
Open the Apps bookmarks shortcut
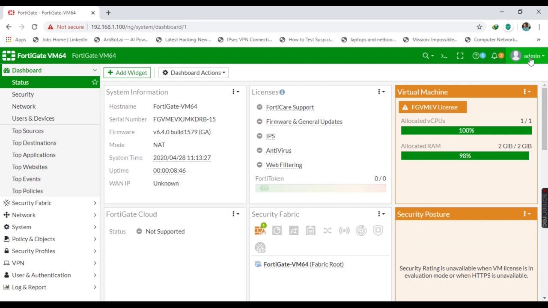click(16, 39)
